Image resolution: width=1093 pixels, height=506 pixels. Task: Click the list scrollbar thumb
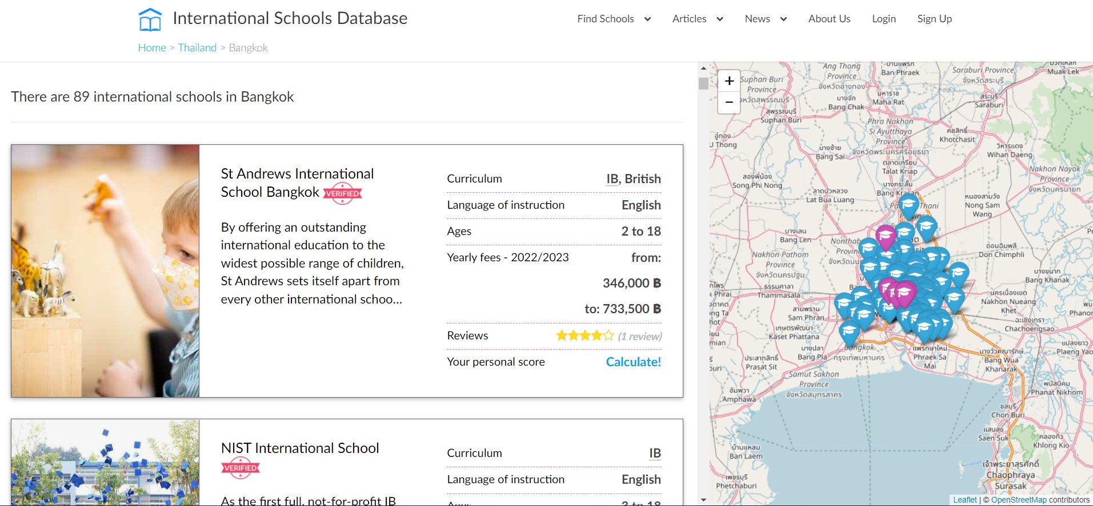703,83
